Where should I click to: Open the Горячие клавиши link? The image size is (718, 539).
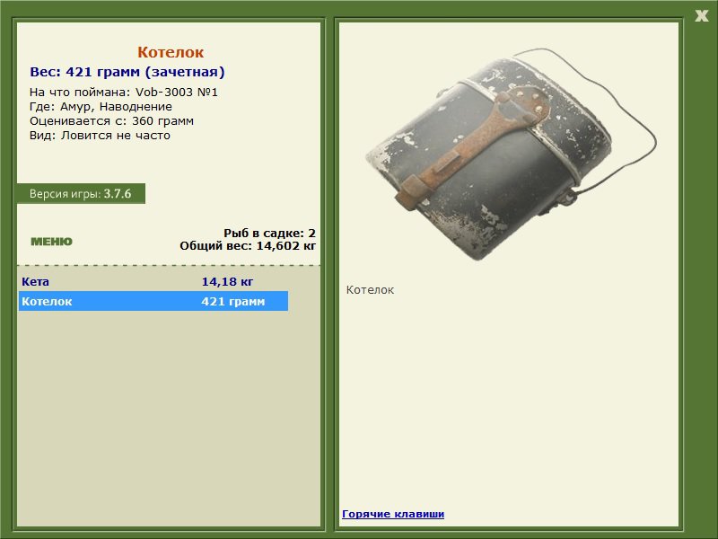tap(393, 514)
